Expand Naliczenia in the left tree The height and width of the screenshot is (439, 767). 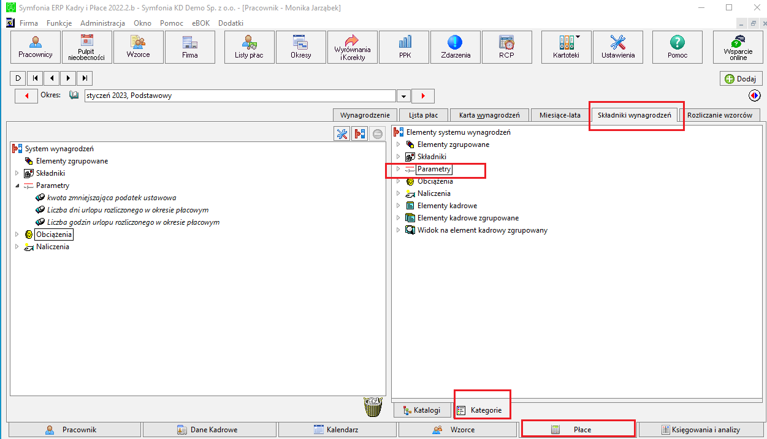point(17,247)
